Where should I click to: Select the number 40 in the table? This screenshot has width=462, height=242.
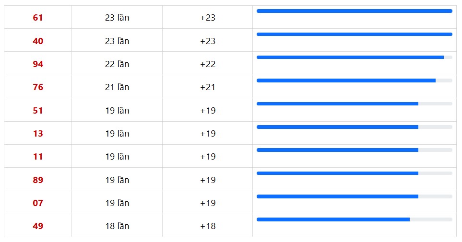38,41
